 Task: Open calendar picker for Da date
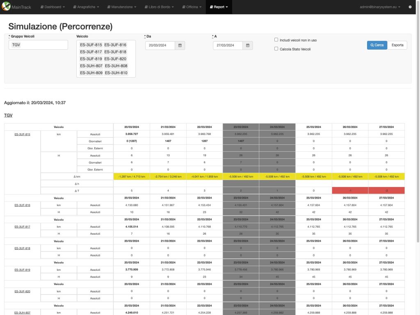point(180,46)
